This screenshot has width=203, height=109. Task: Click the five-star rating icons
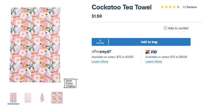click(170, 7)
